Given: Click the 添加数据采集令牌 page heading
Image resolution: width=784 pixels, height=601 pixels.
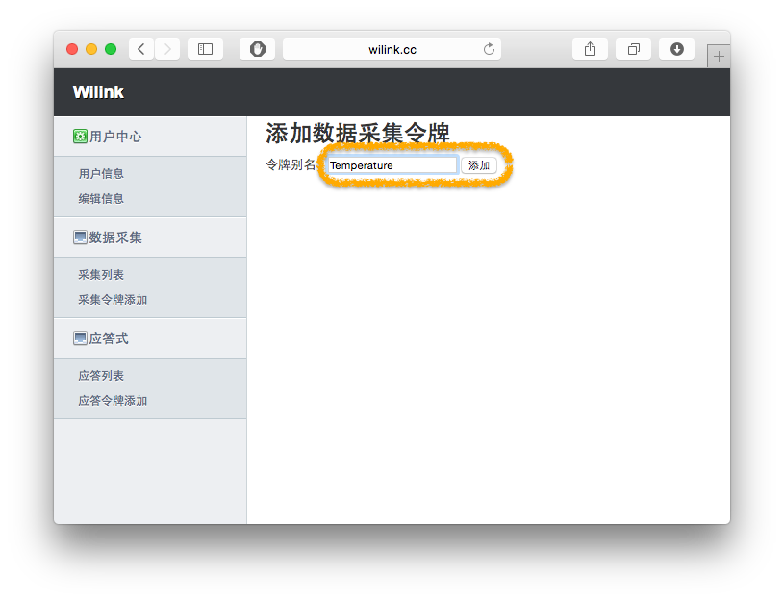Looking at the screenshot, I should pyautogui.click(x=358, y=133).
